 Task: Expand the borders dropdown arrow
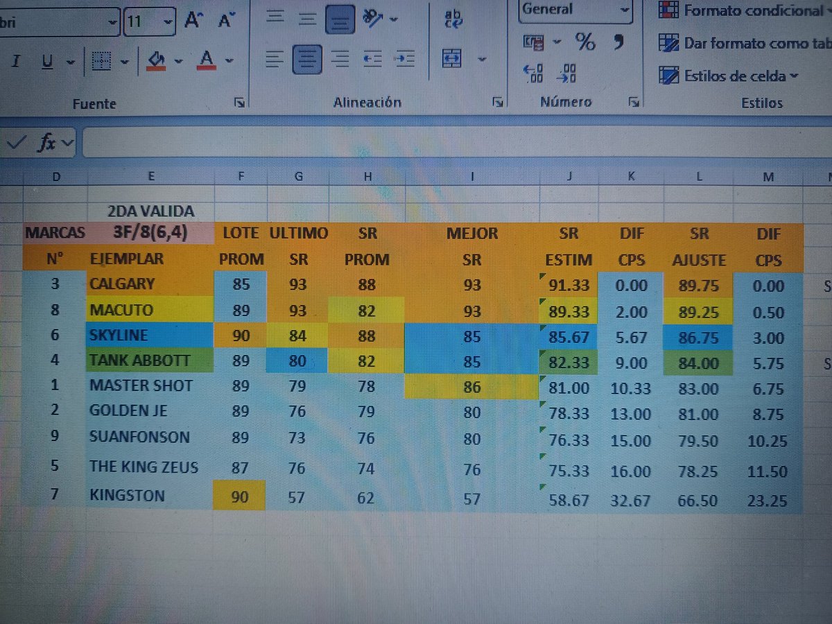click(x=125, y=62)
